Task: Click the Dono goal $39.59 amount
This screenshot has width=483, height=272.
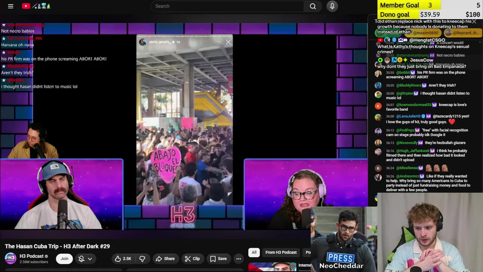Action: pos(430,15)
